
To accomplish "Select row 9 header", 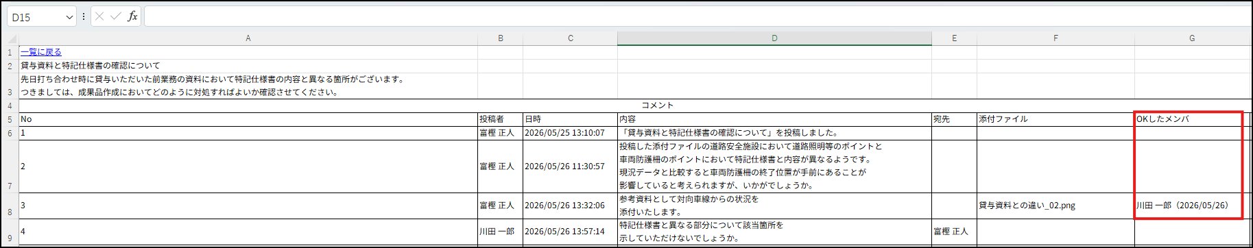I will coord(10,232).
